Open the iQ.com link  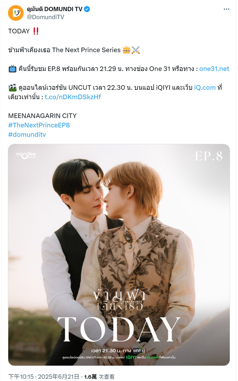pyautogui.click(x=205, y=87)
